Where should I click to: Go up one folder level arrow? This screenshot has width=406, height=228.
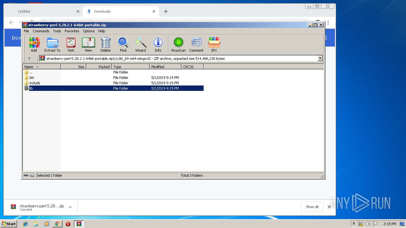click(x=29, y=58)
